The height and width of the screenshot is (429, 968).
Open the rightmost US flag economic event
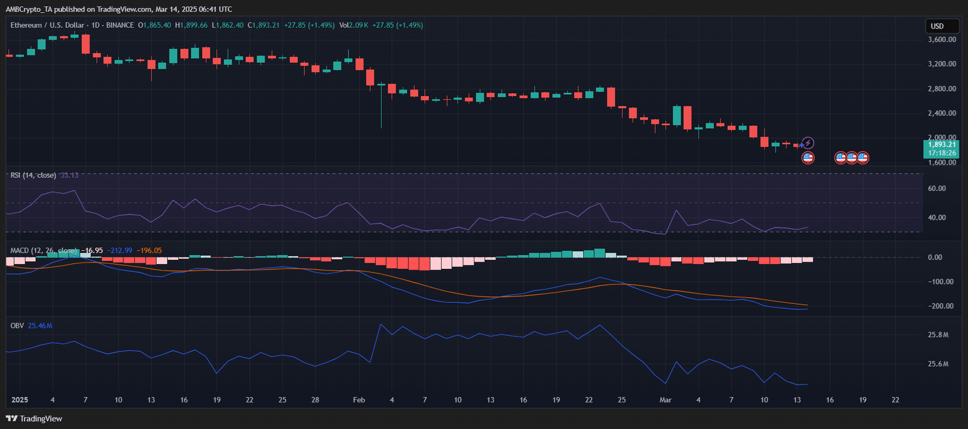[863, 158]
